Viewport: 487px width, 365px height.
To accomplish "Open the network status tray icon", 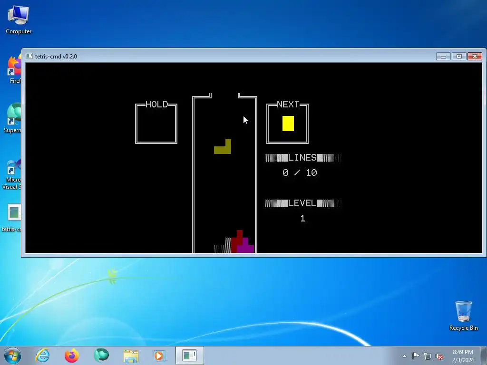I will (x=428, y=356).
